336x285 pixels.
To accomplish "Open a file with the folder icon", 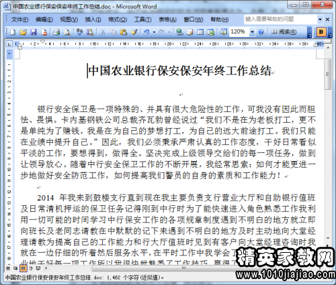I will point(23,32).
